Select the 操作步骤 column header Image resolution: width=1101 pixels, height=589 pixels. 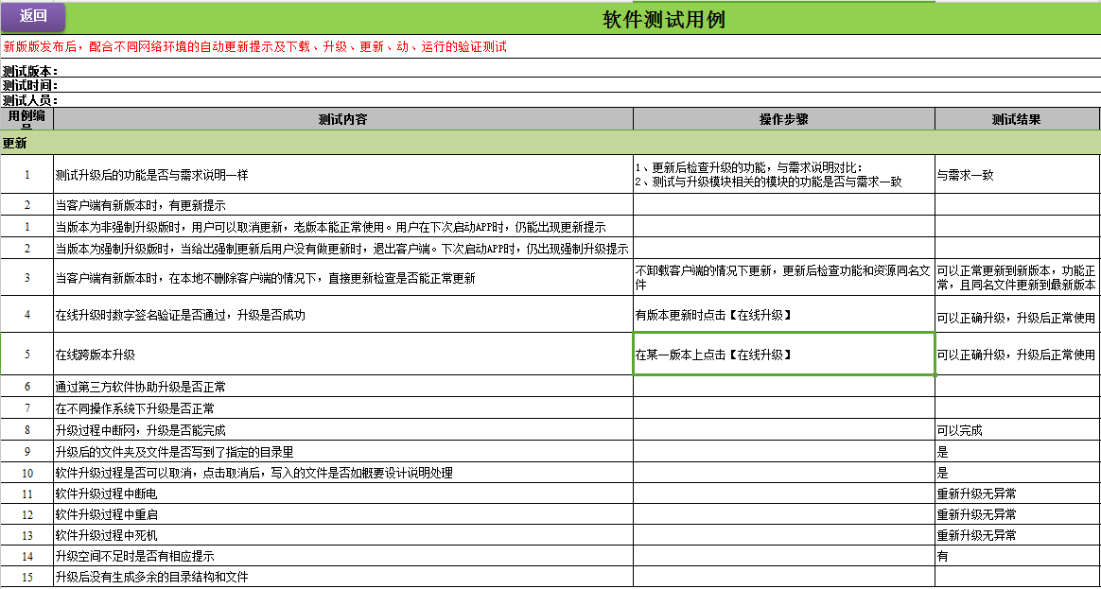tap(783, 119)
